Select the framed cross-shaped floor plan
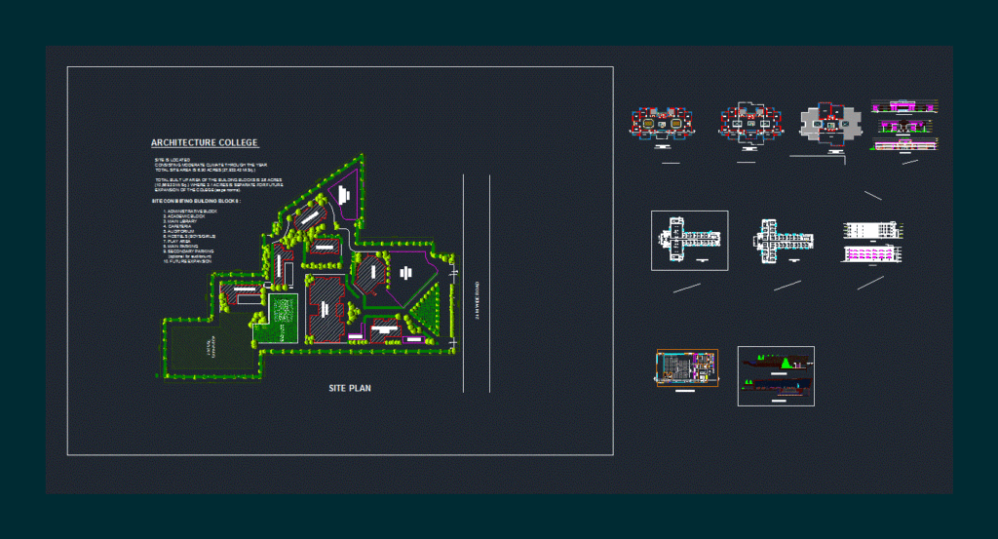 click(x=689, y=241)
